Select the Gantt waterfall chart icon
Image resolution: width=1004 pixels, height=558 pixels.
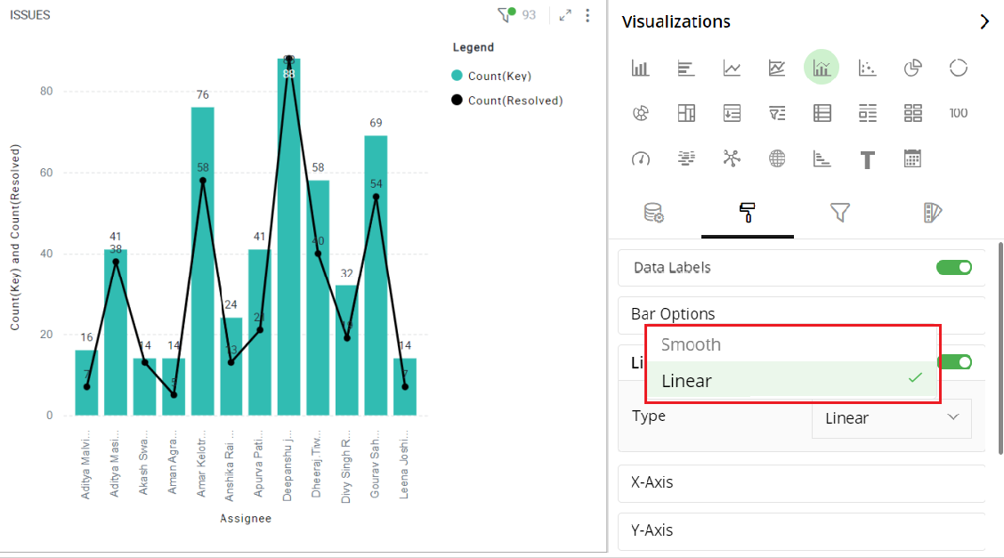click(x=822, y=158)
